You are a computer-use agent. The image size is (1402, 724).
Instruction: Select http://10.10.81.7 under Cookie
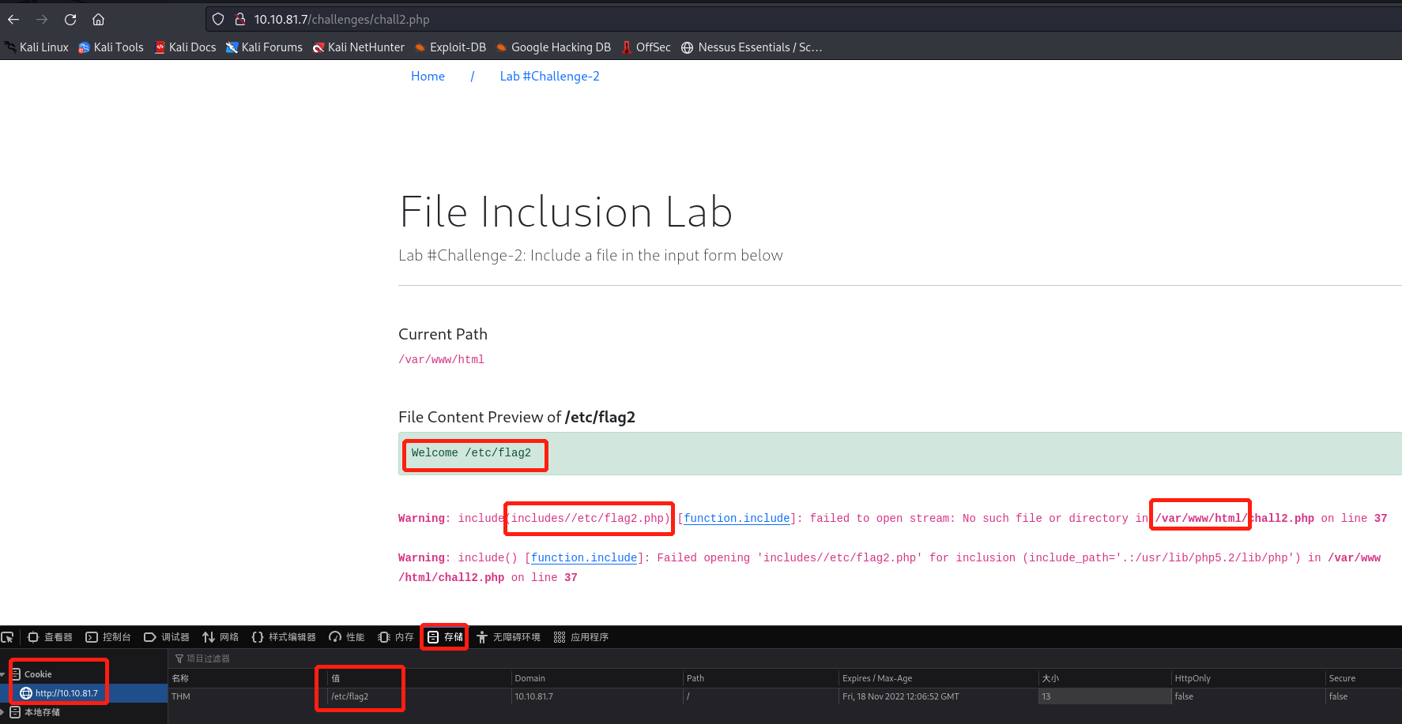tap(66, 693)
